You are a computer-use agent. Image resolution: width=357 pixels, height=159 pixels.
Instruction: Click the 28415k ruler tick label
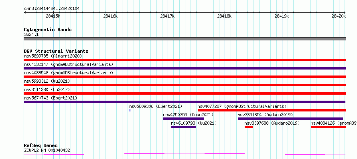[x=53, y=16]
